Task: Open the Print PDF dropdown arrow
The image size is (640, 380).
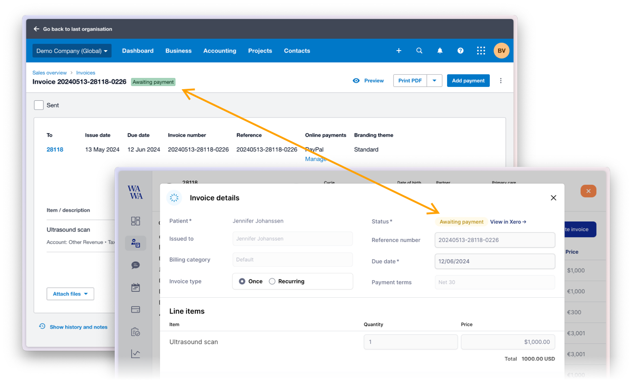Action: pyautogui.click(x=434, y=80)
